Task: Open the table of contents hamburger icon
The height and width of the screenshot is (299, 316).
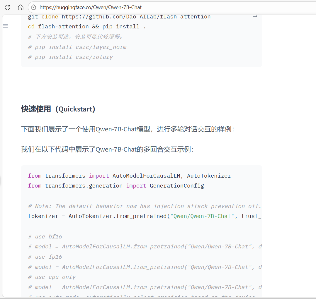Action: coord(5,26)
